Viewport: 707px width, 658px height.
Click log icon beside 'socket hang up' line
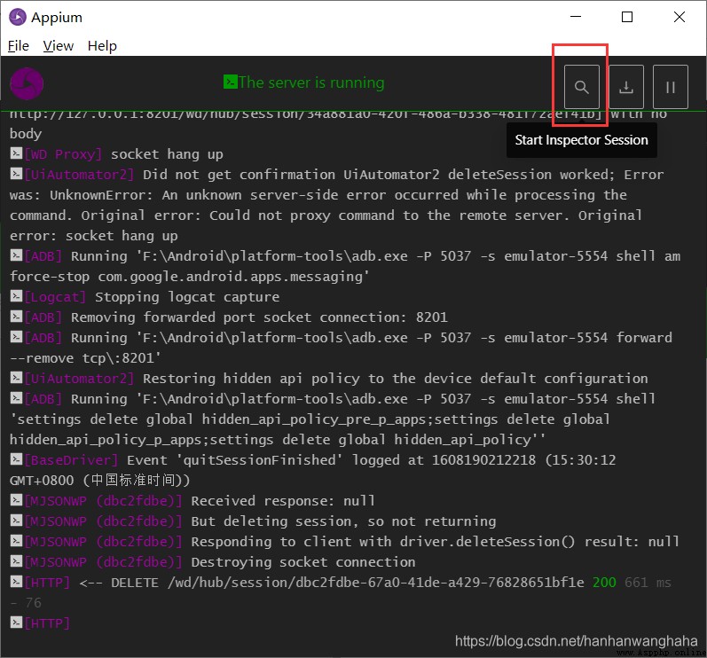pyautogui.click(x=16, y=153)
